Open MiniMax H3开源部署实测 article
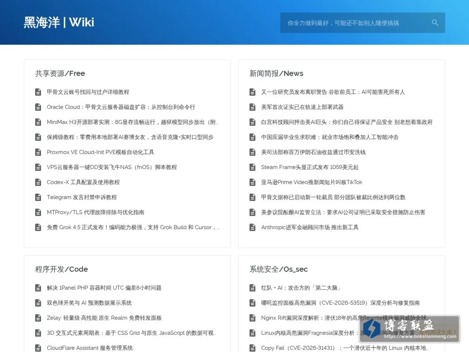The height and width of the screenshot is (352, 469). point(132,122)
